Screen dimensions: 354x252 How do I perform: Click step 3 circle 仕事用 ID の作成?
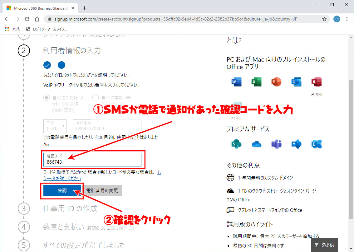[x=24, y=208]
